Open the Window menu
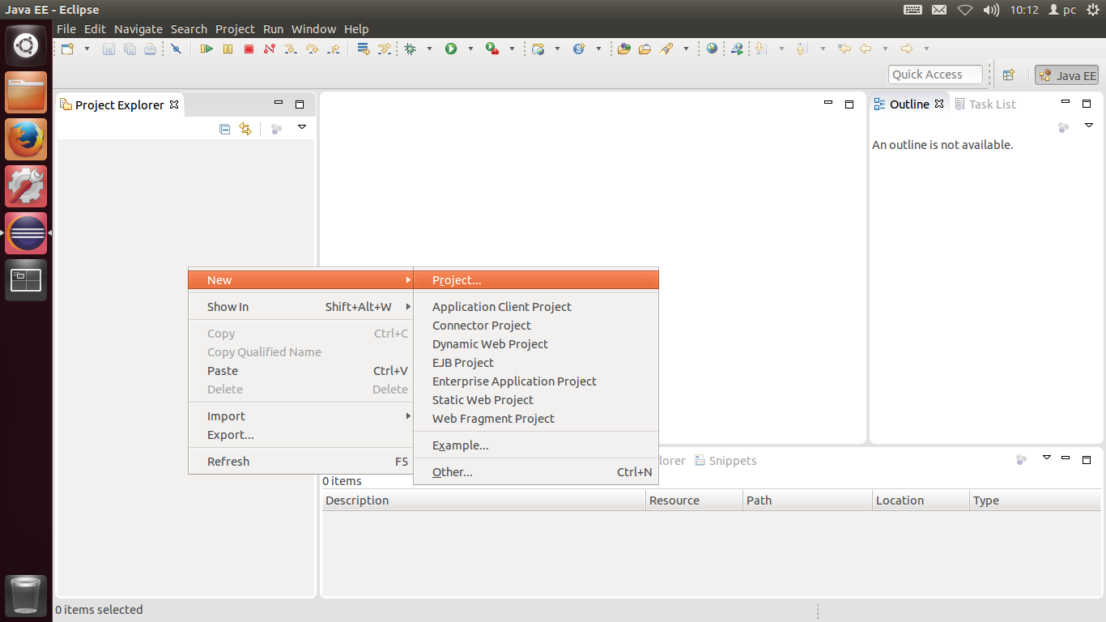 313,29
